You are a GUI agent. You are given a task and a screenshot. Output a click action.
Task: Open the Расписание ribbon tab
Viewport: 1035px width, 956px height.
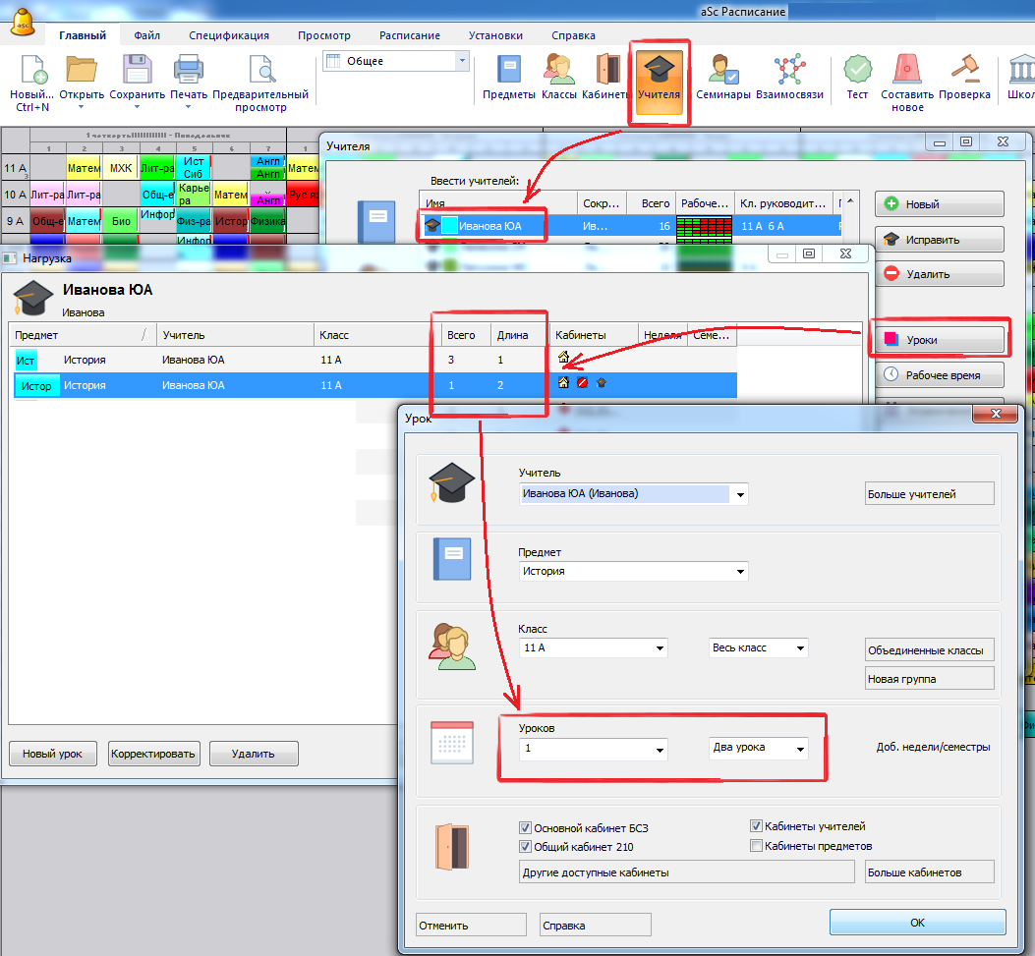(409, 35)
